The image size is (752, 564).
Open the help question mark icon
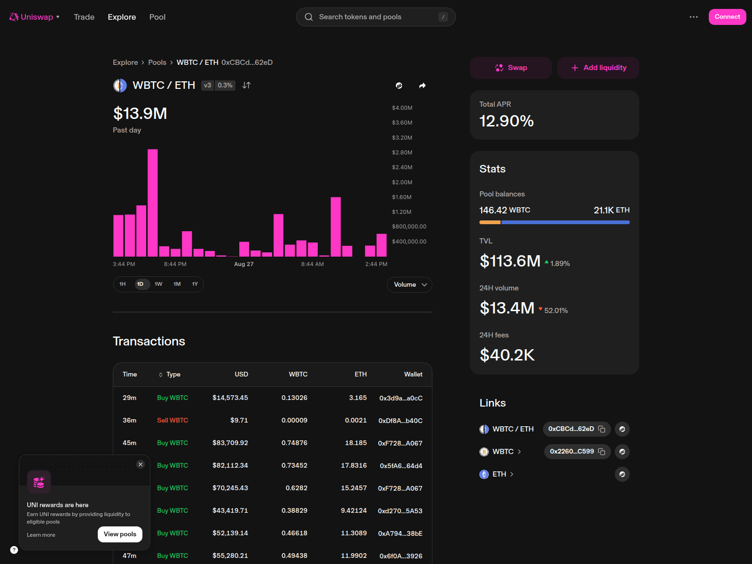coord(14,550)
